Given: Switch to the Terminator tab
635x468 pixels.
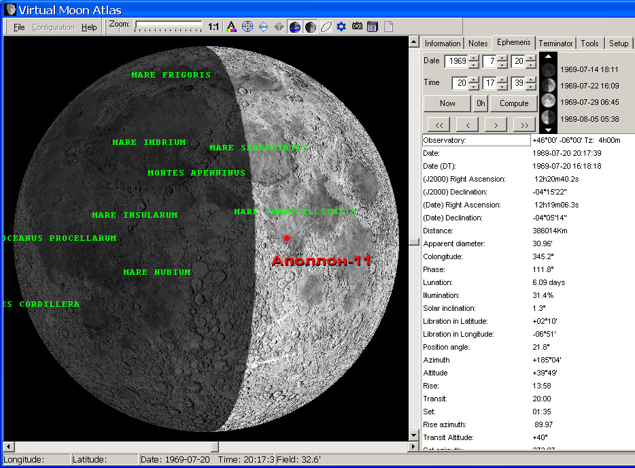Looking at the screenshot, I should [555, 44].
